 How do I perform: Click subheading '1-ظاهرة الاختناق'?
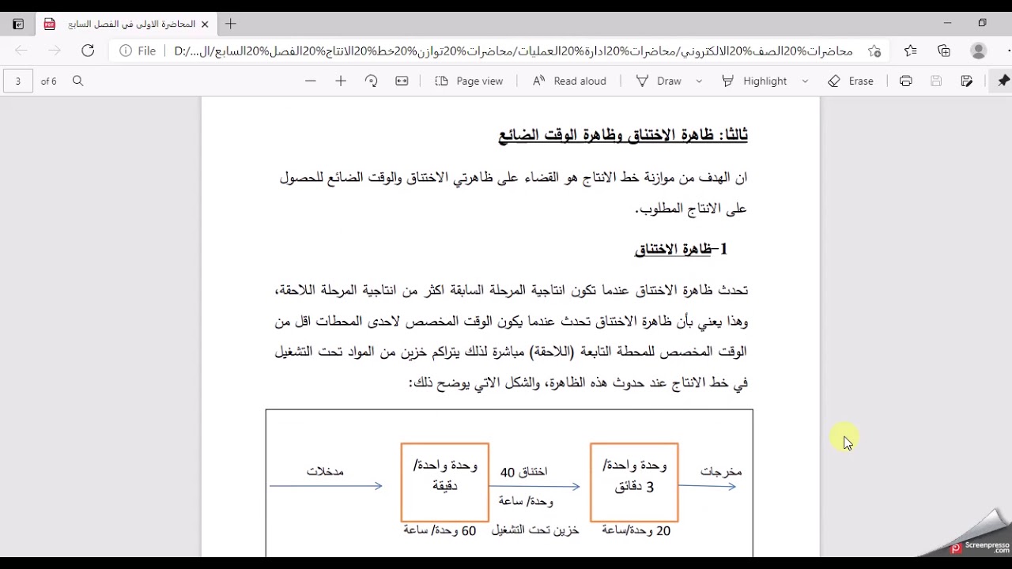tap(681, 249)
